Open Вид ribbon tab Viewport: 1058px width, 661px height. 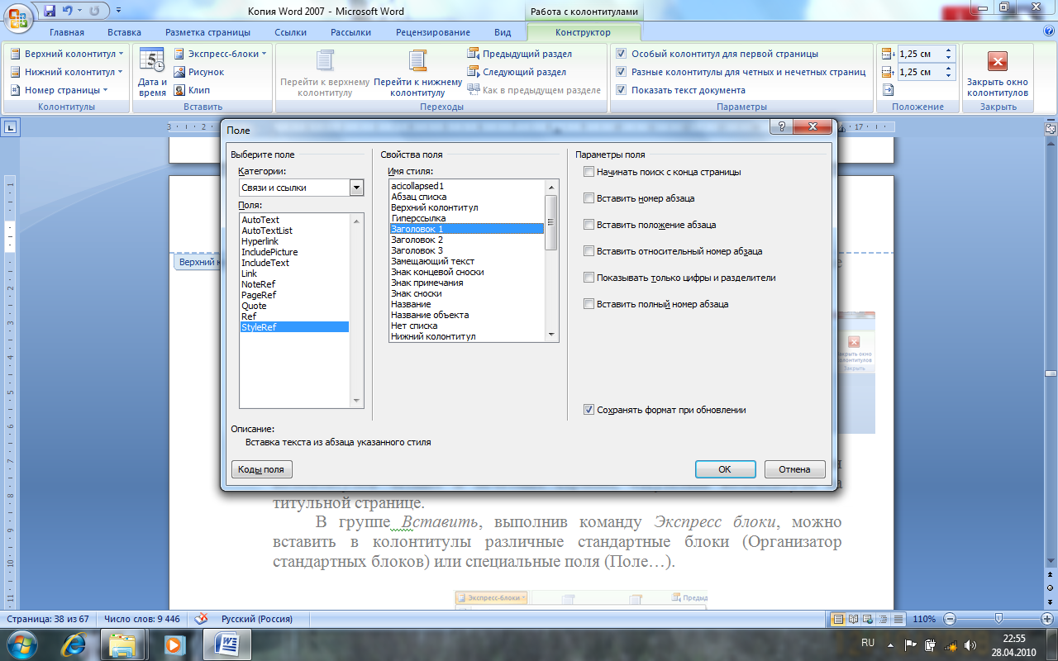[x=503, y=32]
